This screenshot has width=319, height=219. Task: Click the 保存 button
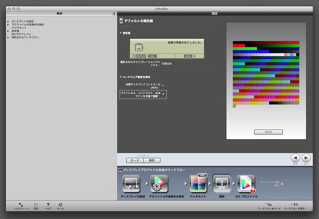[152, 160]
